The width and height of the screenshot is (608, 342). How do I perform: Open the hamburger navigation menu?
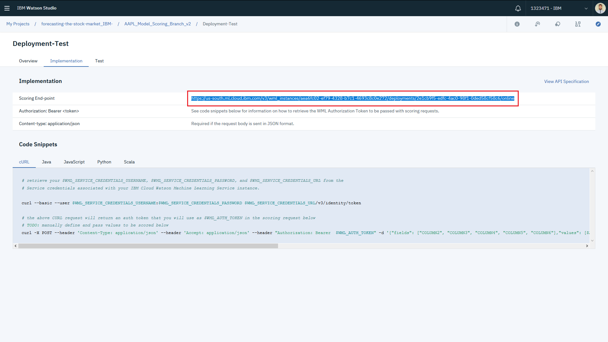pos(7,8)
